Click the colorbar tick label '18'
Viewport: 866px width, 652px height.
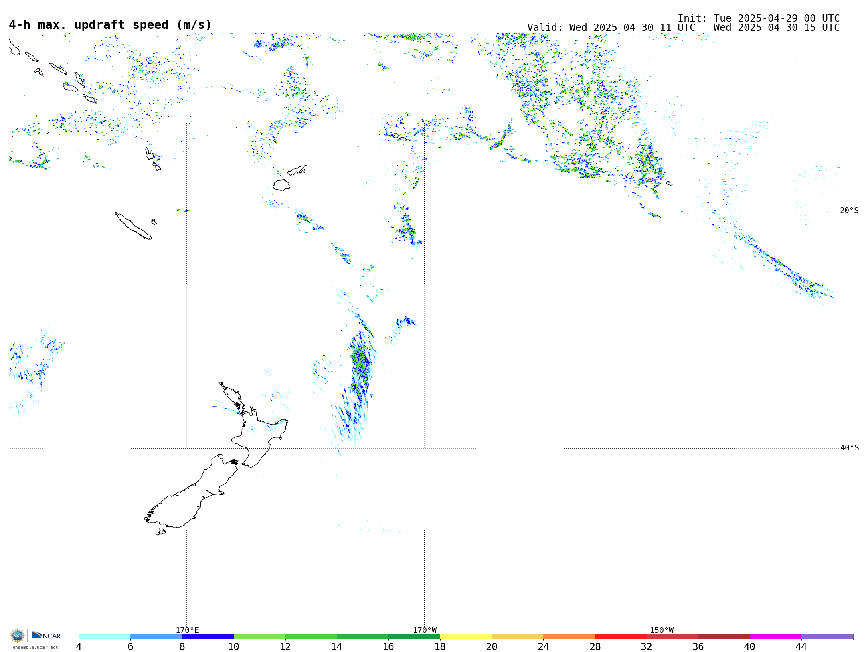pos(440,646)
